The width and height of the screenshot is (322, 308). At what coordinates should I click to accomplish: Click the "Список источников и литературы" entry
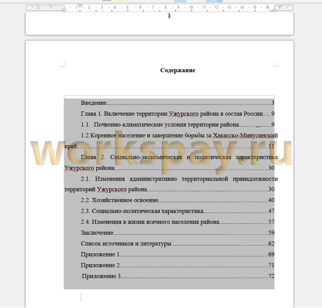coord(177,244)
